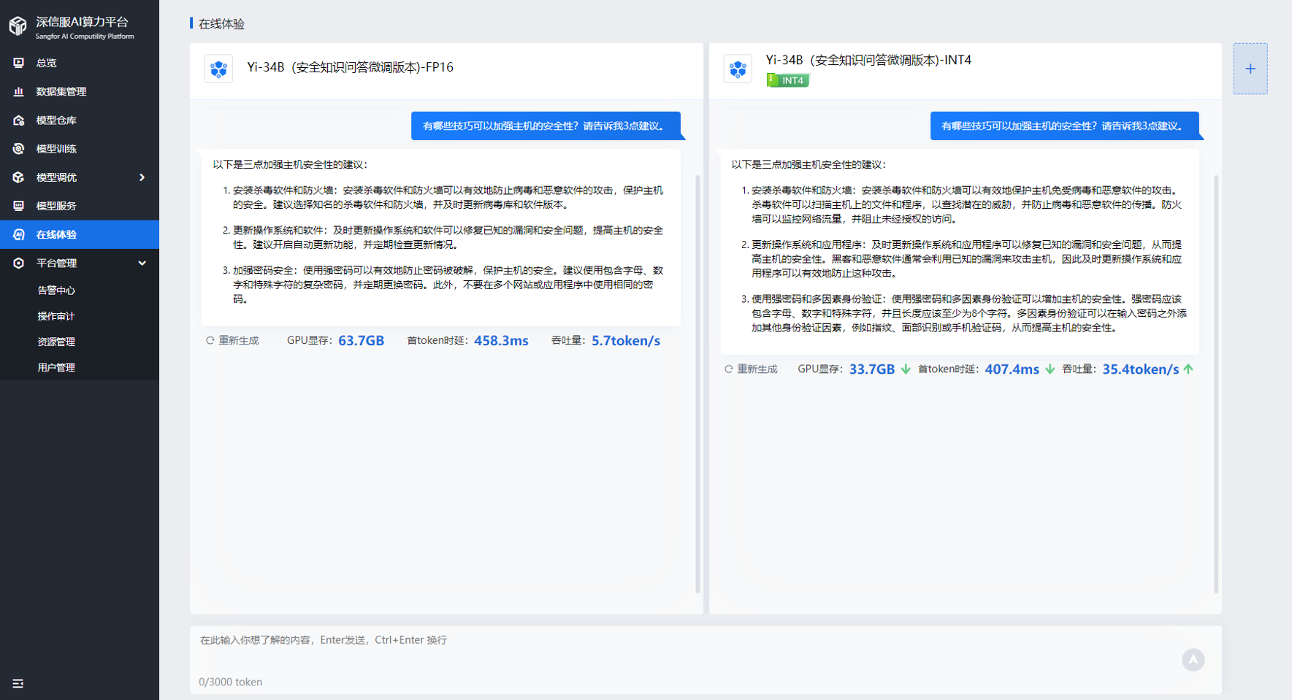Viewport: 1292px width, 700px height.
Task: Click the user question bubble in INT4 panel
Action: tap(1065, 126)
